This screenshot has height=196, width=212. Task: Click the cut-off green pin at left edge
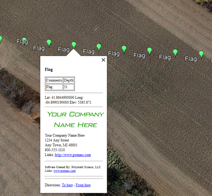[1, 38]
